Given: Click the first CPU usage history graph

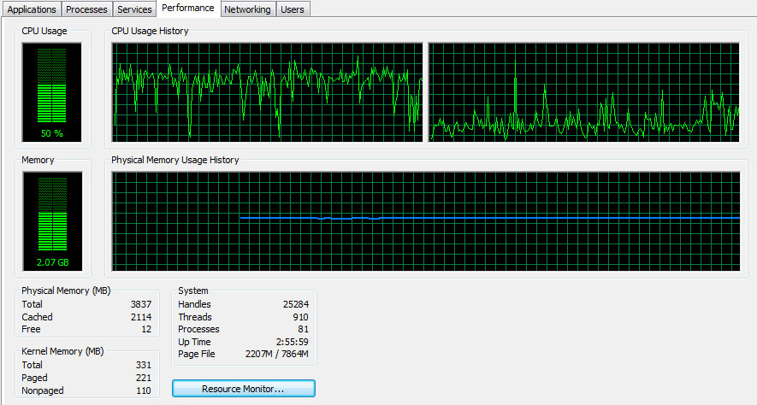Looking at the screenshot, I should coord(267,92).
